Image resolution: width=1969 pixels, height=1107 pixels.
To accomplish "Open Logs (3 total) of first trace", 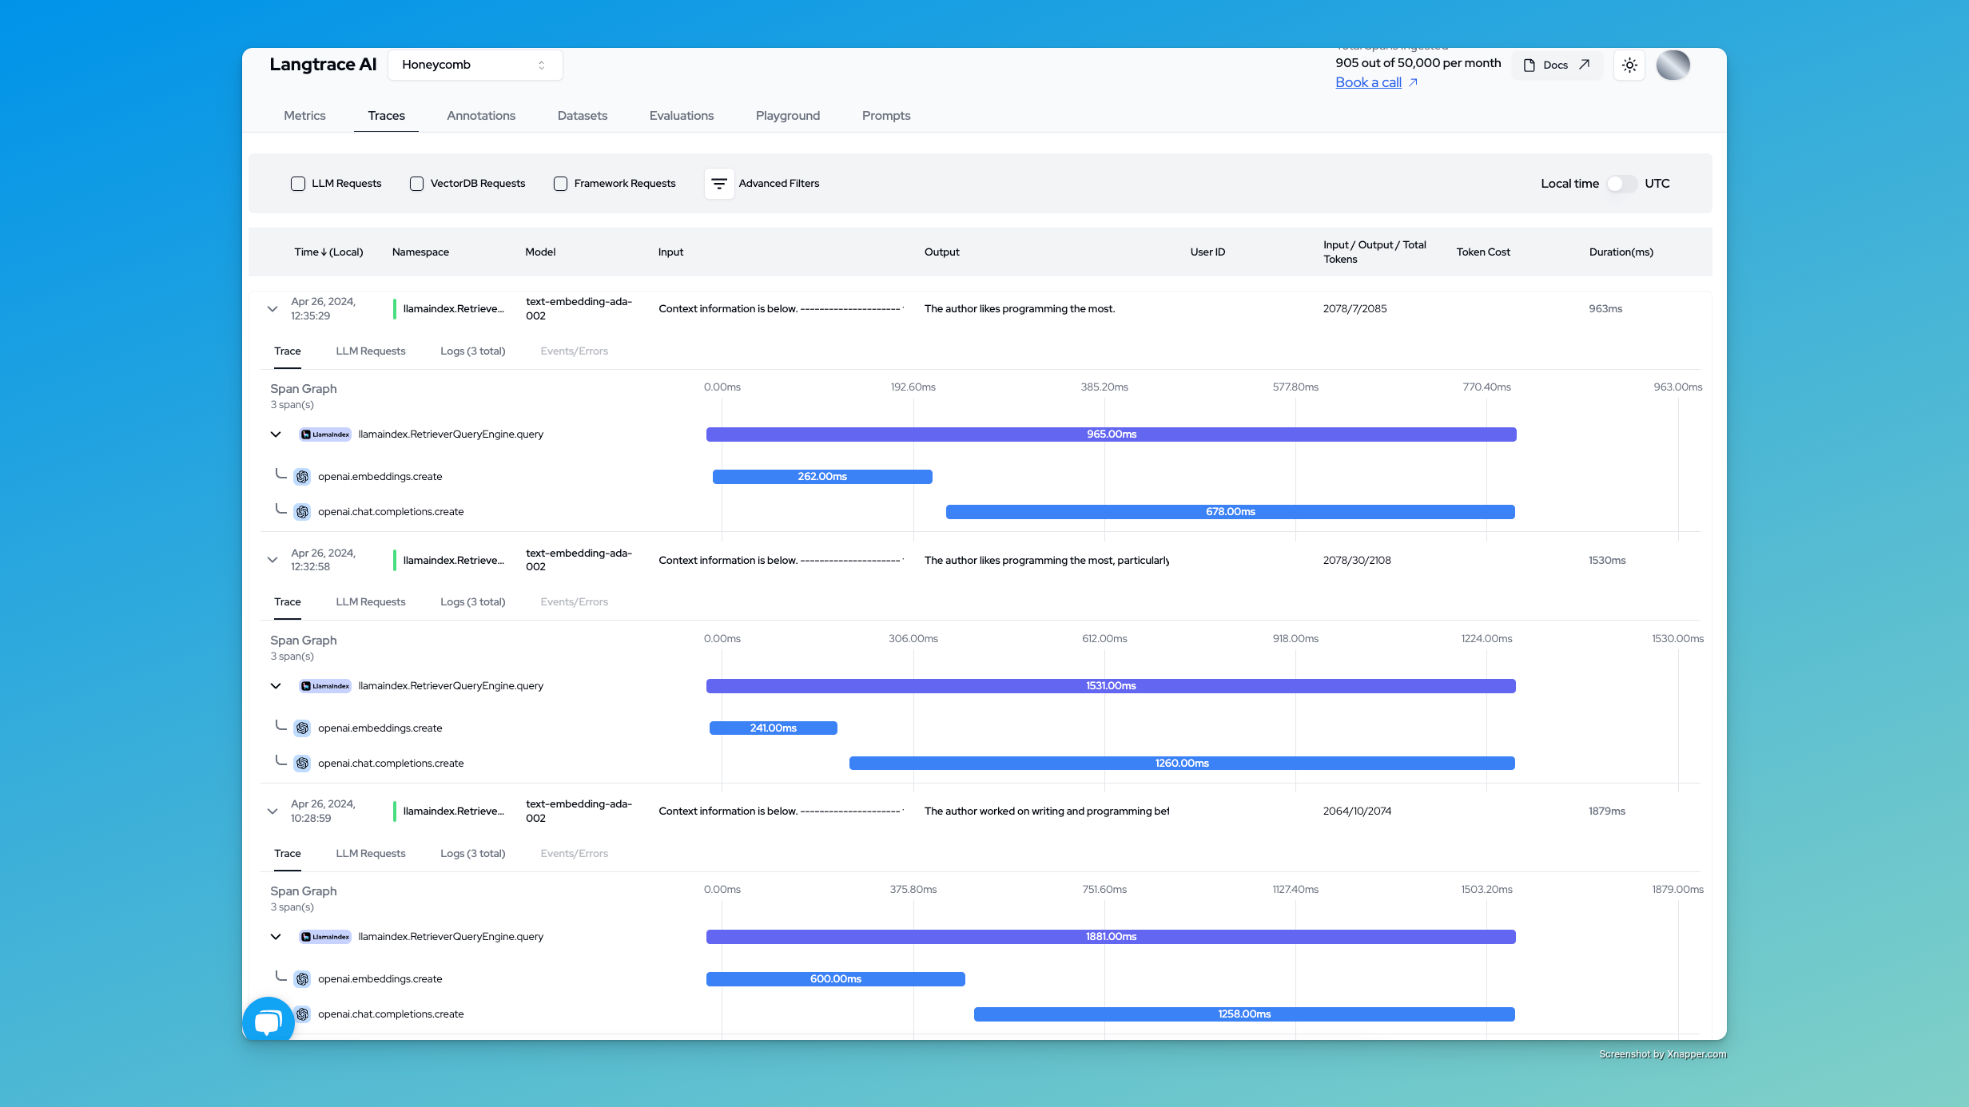I will pyautogui.click(x=472, y=351).
